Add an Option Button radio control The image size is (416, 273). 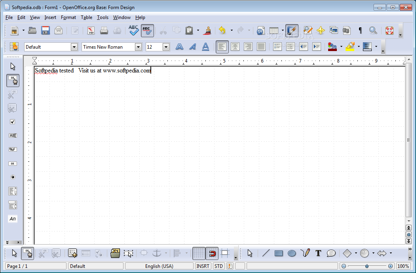pos(13,177)
